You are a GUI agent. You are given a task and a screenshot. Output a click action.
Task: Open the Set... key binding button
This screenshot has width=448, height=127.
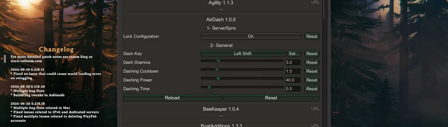click(x=294, y=54)
